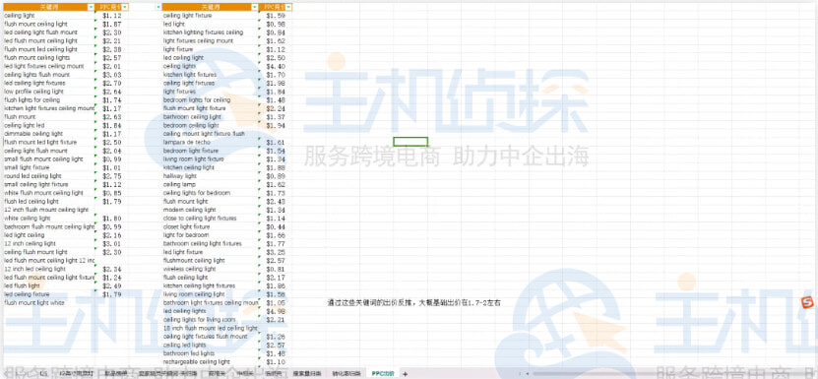Select the 'round led ceiling light' cell

[49, 176]
